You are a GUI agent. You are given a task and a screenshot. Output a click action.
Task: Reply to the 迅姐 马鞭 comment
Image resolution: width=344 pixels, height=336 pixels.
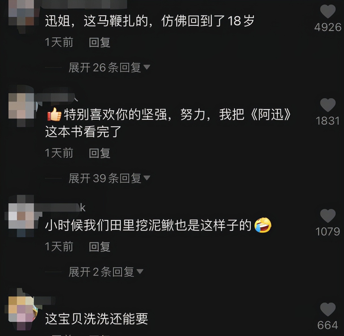(99, 42)
